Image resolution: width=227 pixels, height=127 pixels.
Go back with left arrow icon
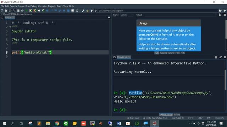pyautogui.click(x=92, y=11)
